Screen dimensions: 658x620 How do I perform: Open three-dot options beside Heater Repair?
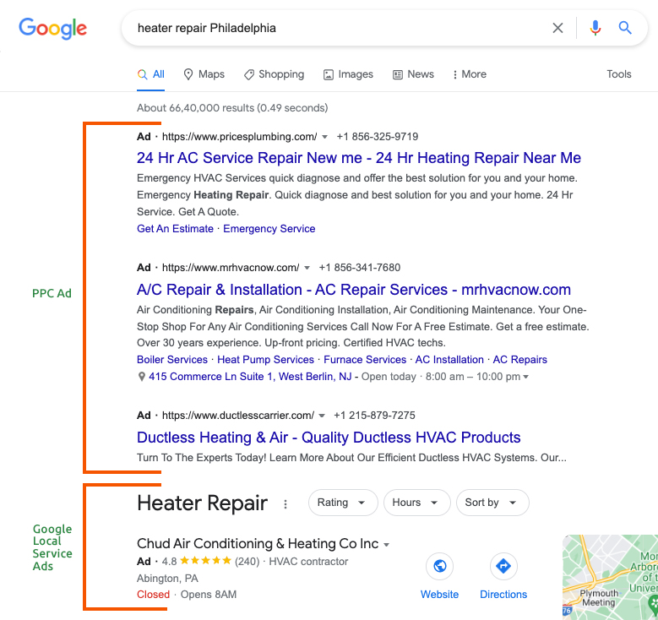click(x=285, y=503)
